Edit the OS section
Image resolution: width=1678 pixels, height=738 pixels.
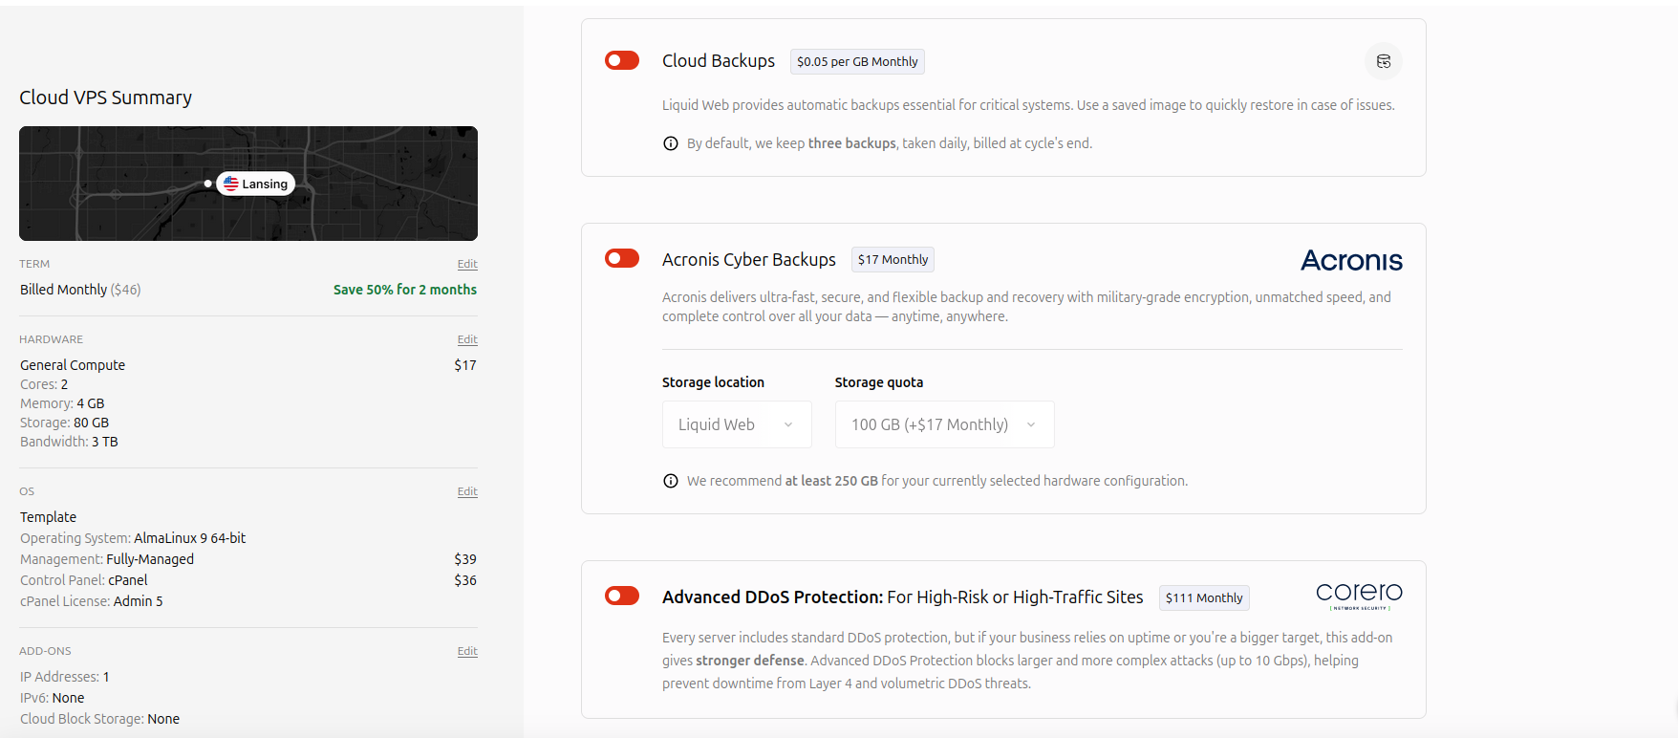coord(467,491)
